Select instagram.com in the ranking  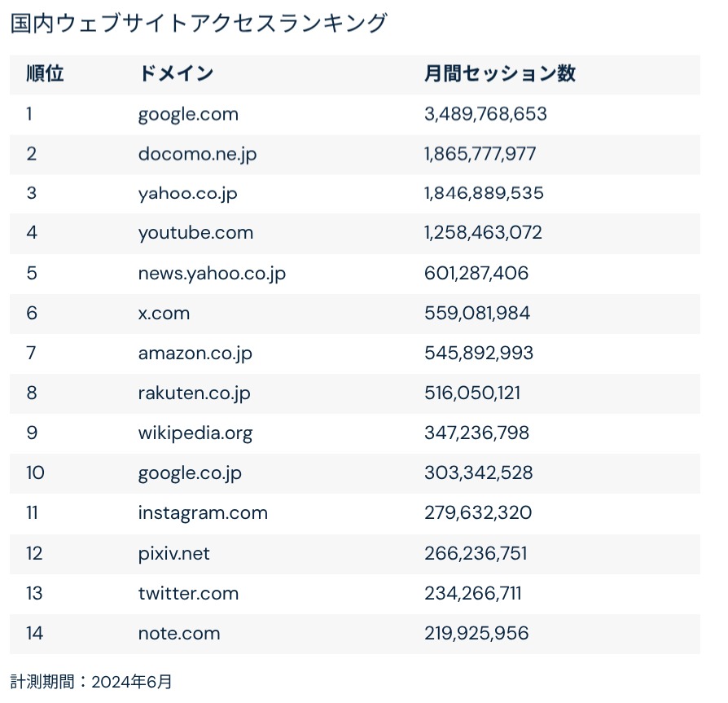coord(203,513)
